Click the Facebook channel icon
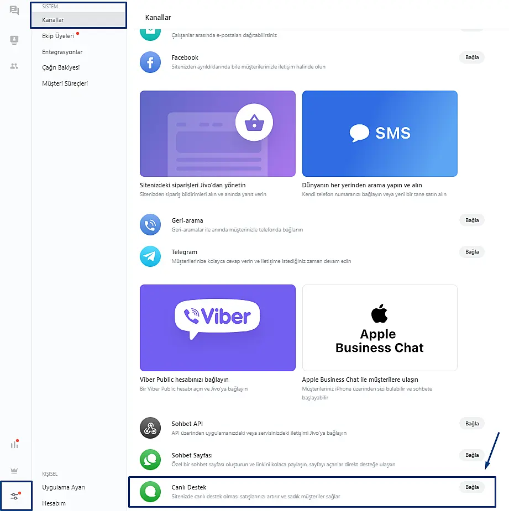The image size is (509, 511). [x=150, y=62]
